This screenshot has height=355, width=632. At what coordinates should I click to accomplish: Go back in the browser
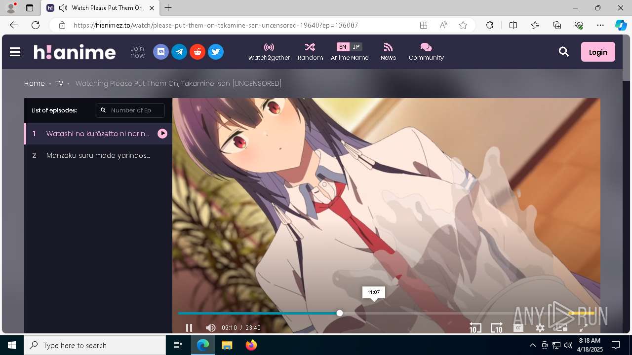pyautogui.click(x=14, y=25)
